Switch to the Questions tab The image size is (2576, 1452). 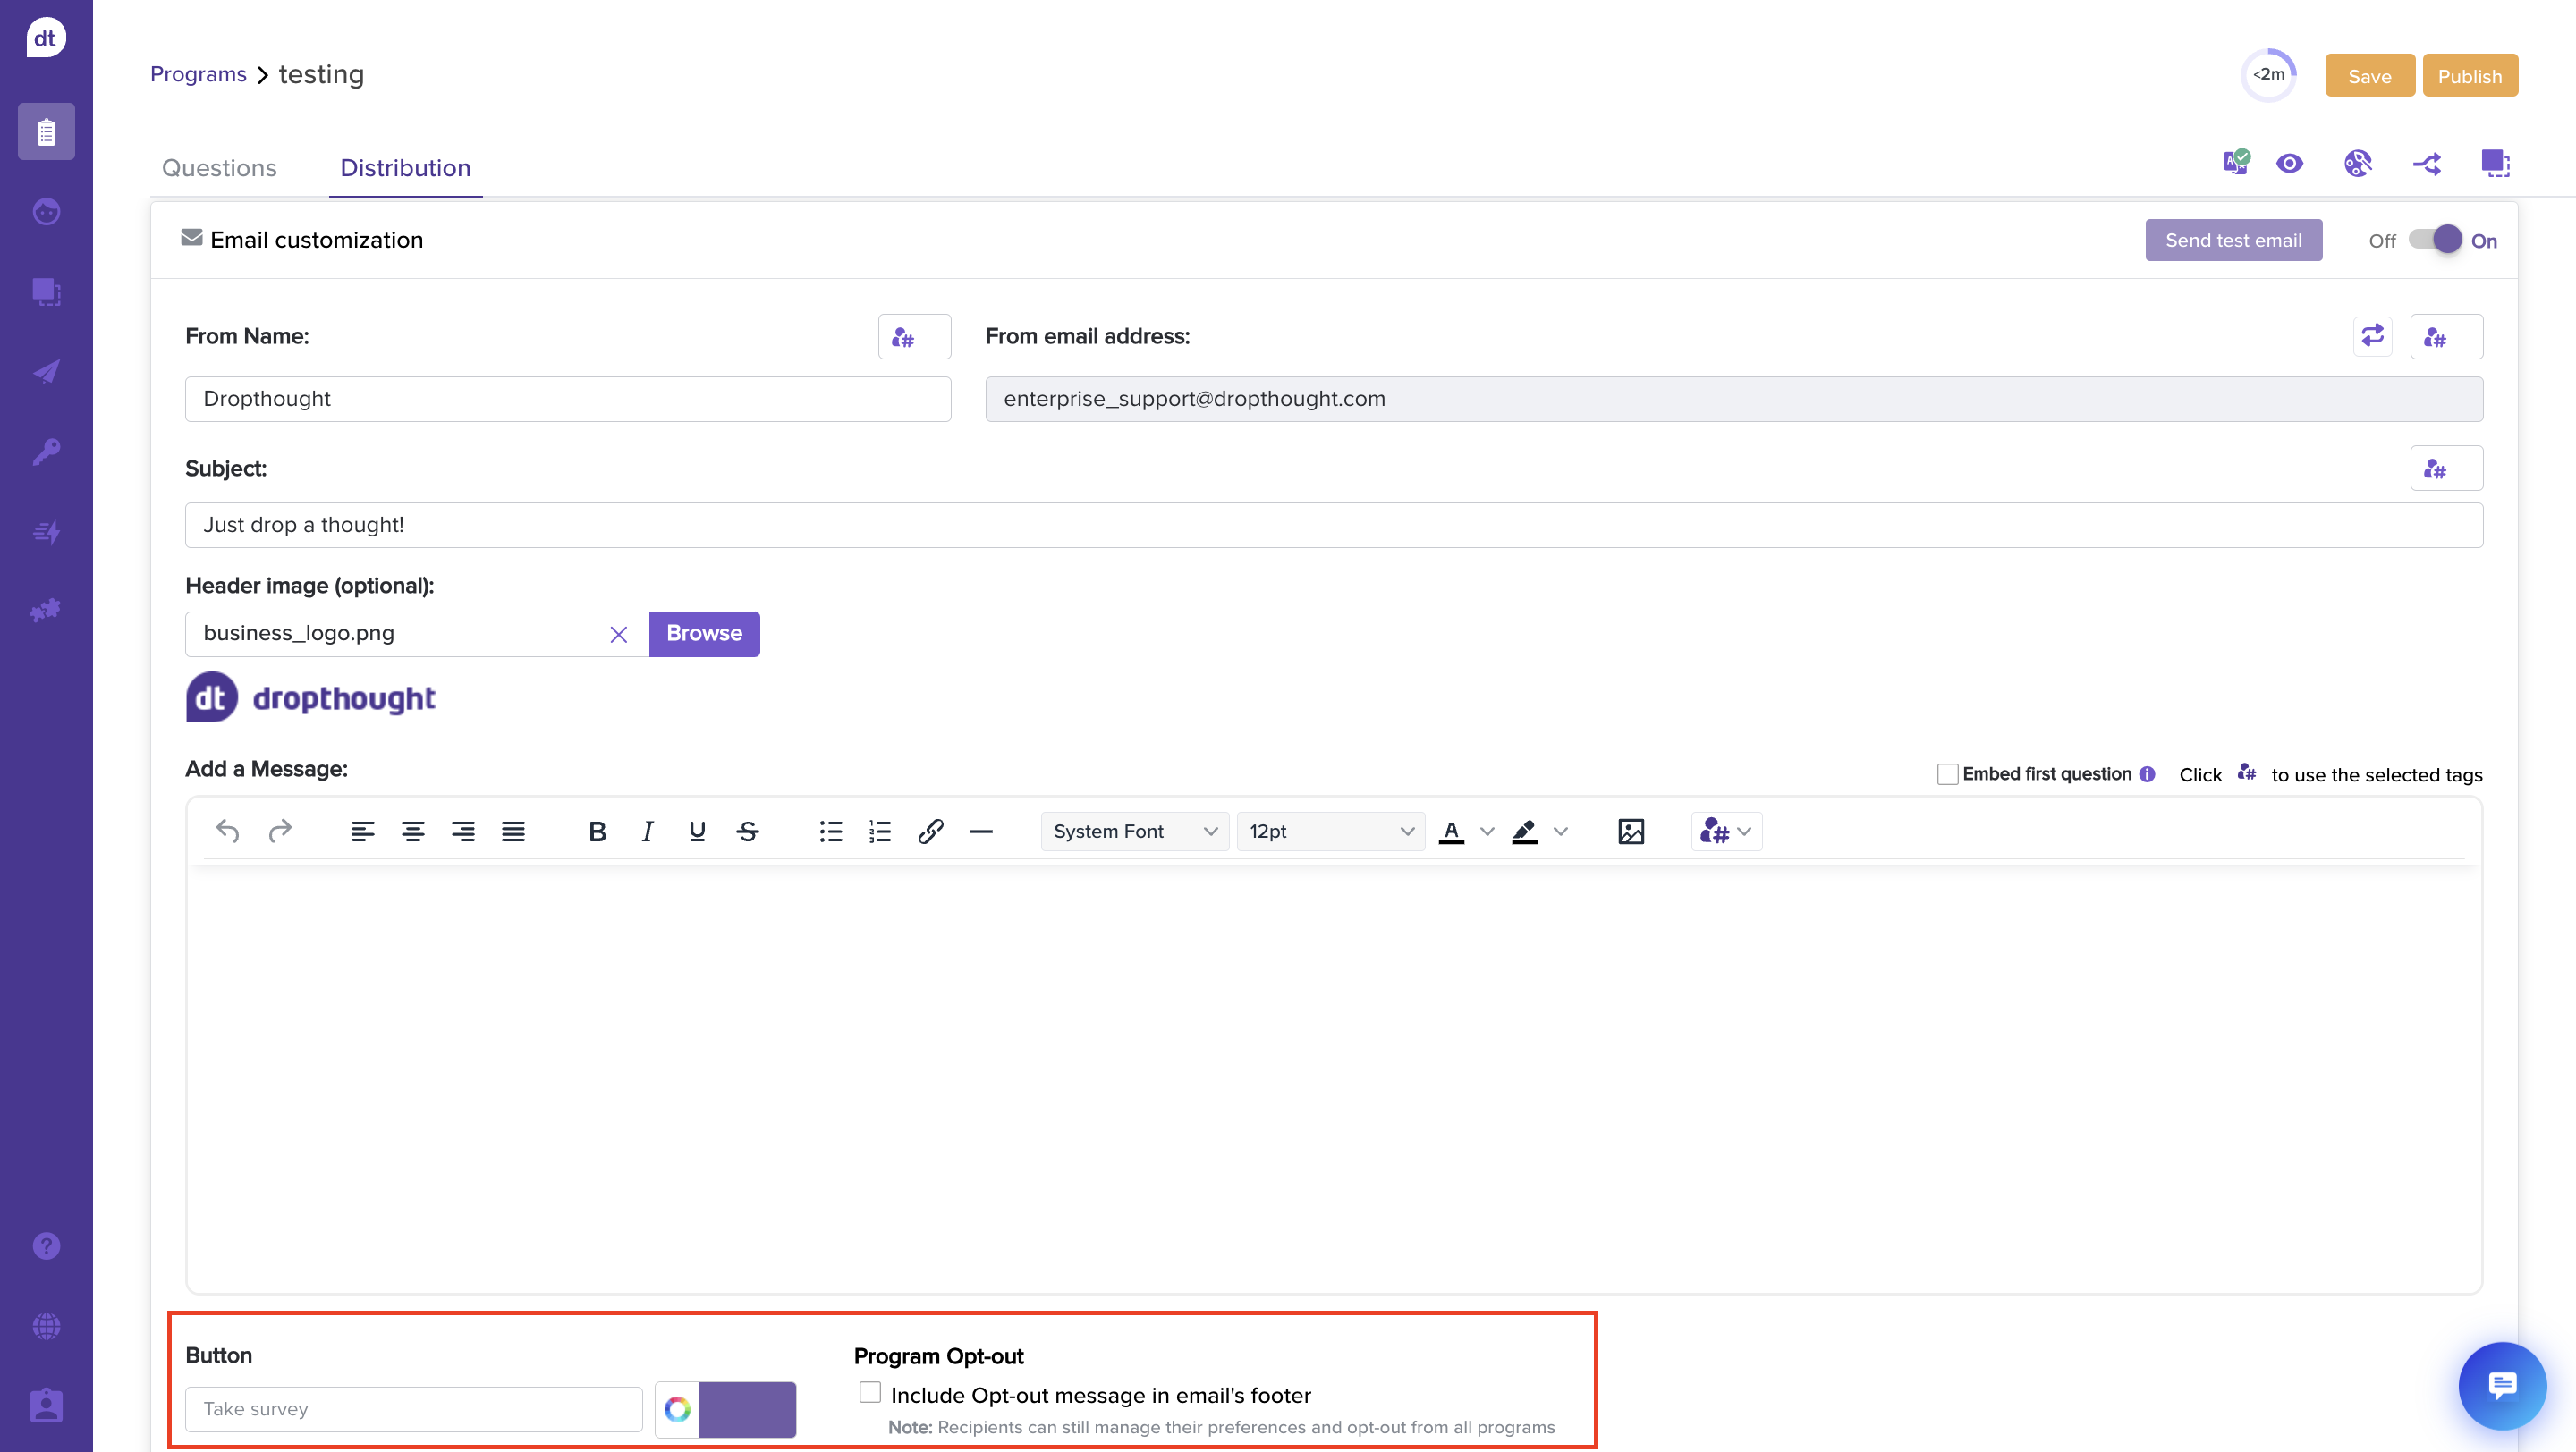[x=219, y=168]
